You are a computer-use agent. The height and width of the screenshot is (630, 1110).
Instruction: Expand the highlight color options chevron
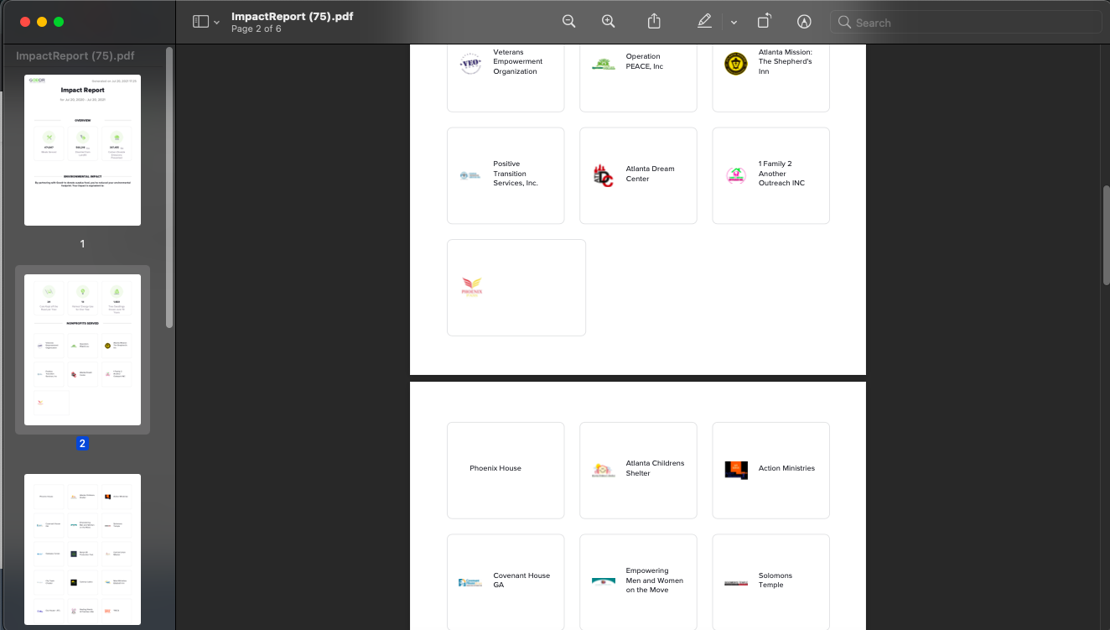coord(734,23)
